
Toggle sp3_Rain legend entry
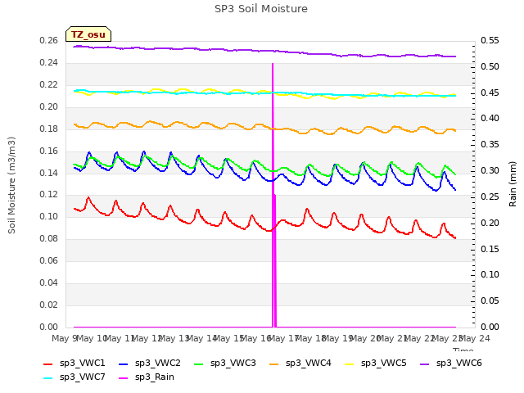point(147,377)
